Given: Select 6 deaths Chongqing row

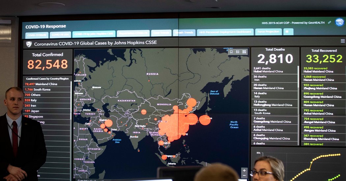Looking at the screenshot, I should [274, 137].
